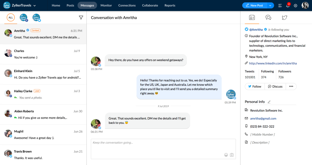Open the LinkedIn profile link
312x165 pixels.
coord(273,63)
